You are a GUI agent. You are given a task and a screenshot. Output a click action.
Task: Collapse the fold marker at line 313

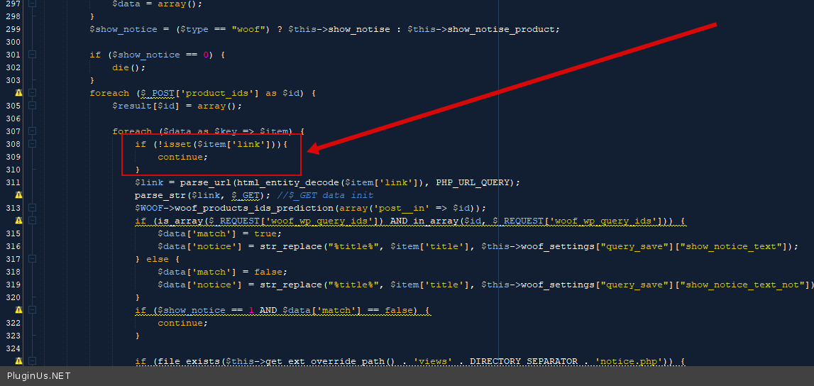pyautogui.click(x=32, y=208)
